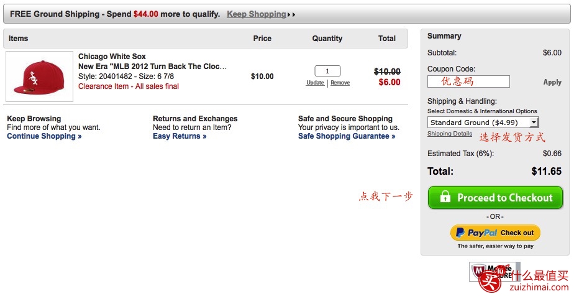Open the red White Sox cap thumbnail

(40, 76)
